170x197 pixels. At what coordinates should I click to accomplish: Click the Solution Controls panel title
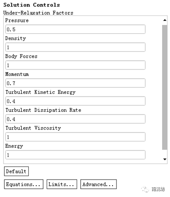point(32,5)
